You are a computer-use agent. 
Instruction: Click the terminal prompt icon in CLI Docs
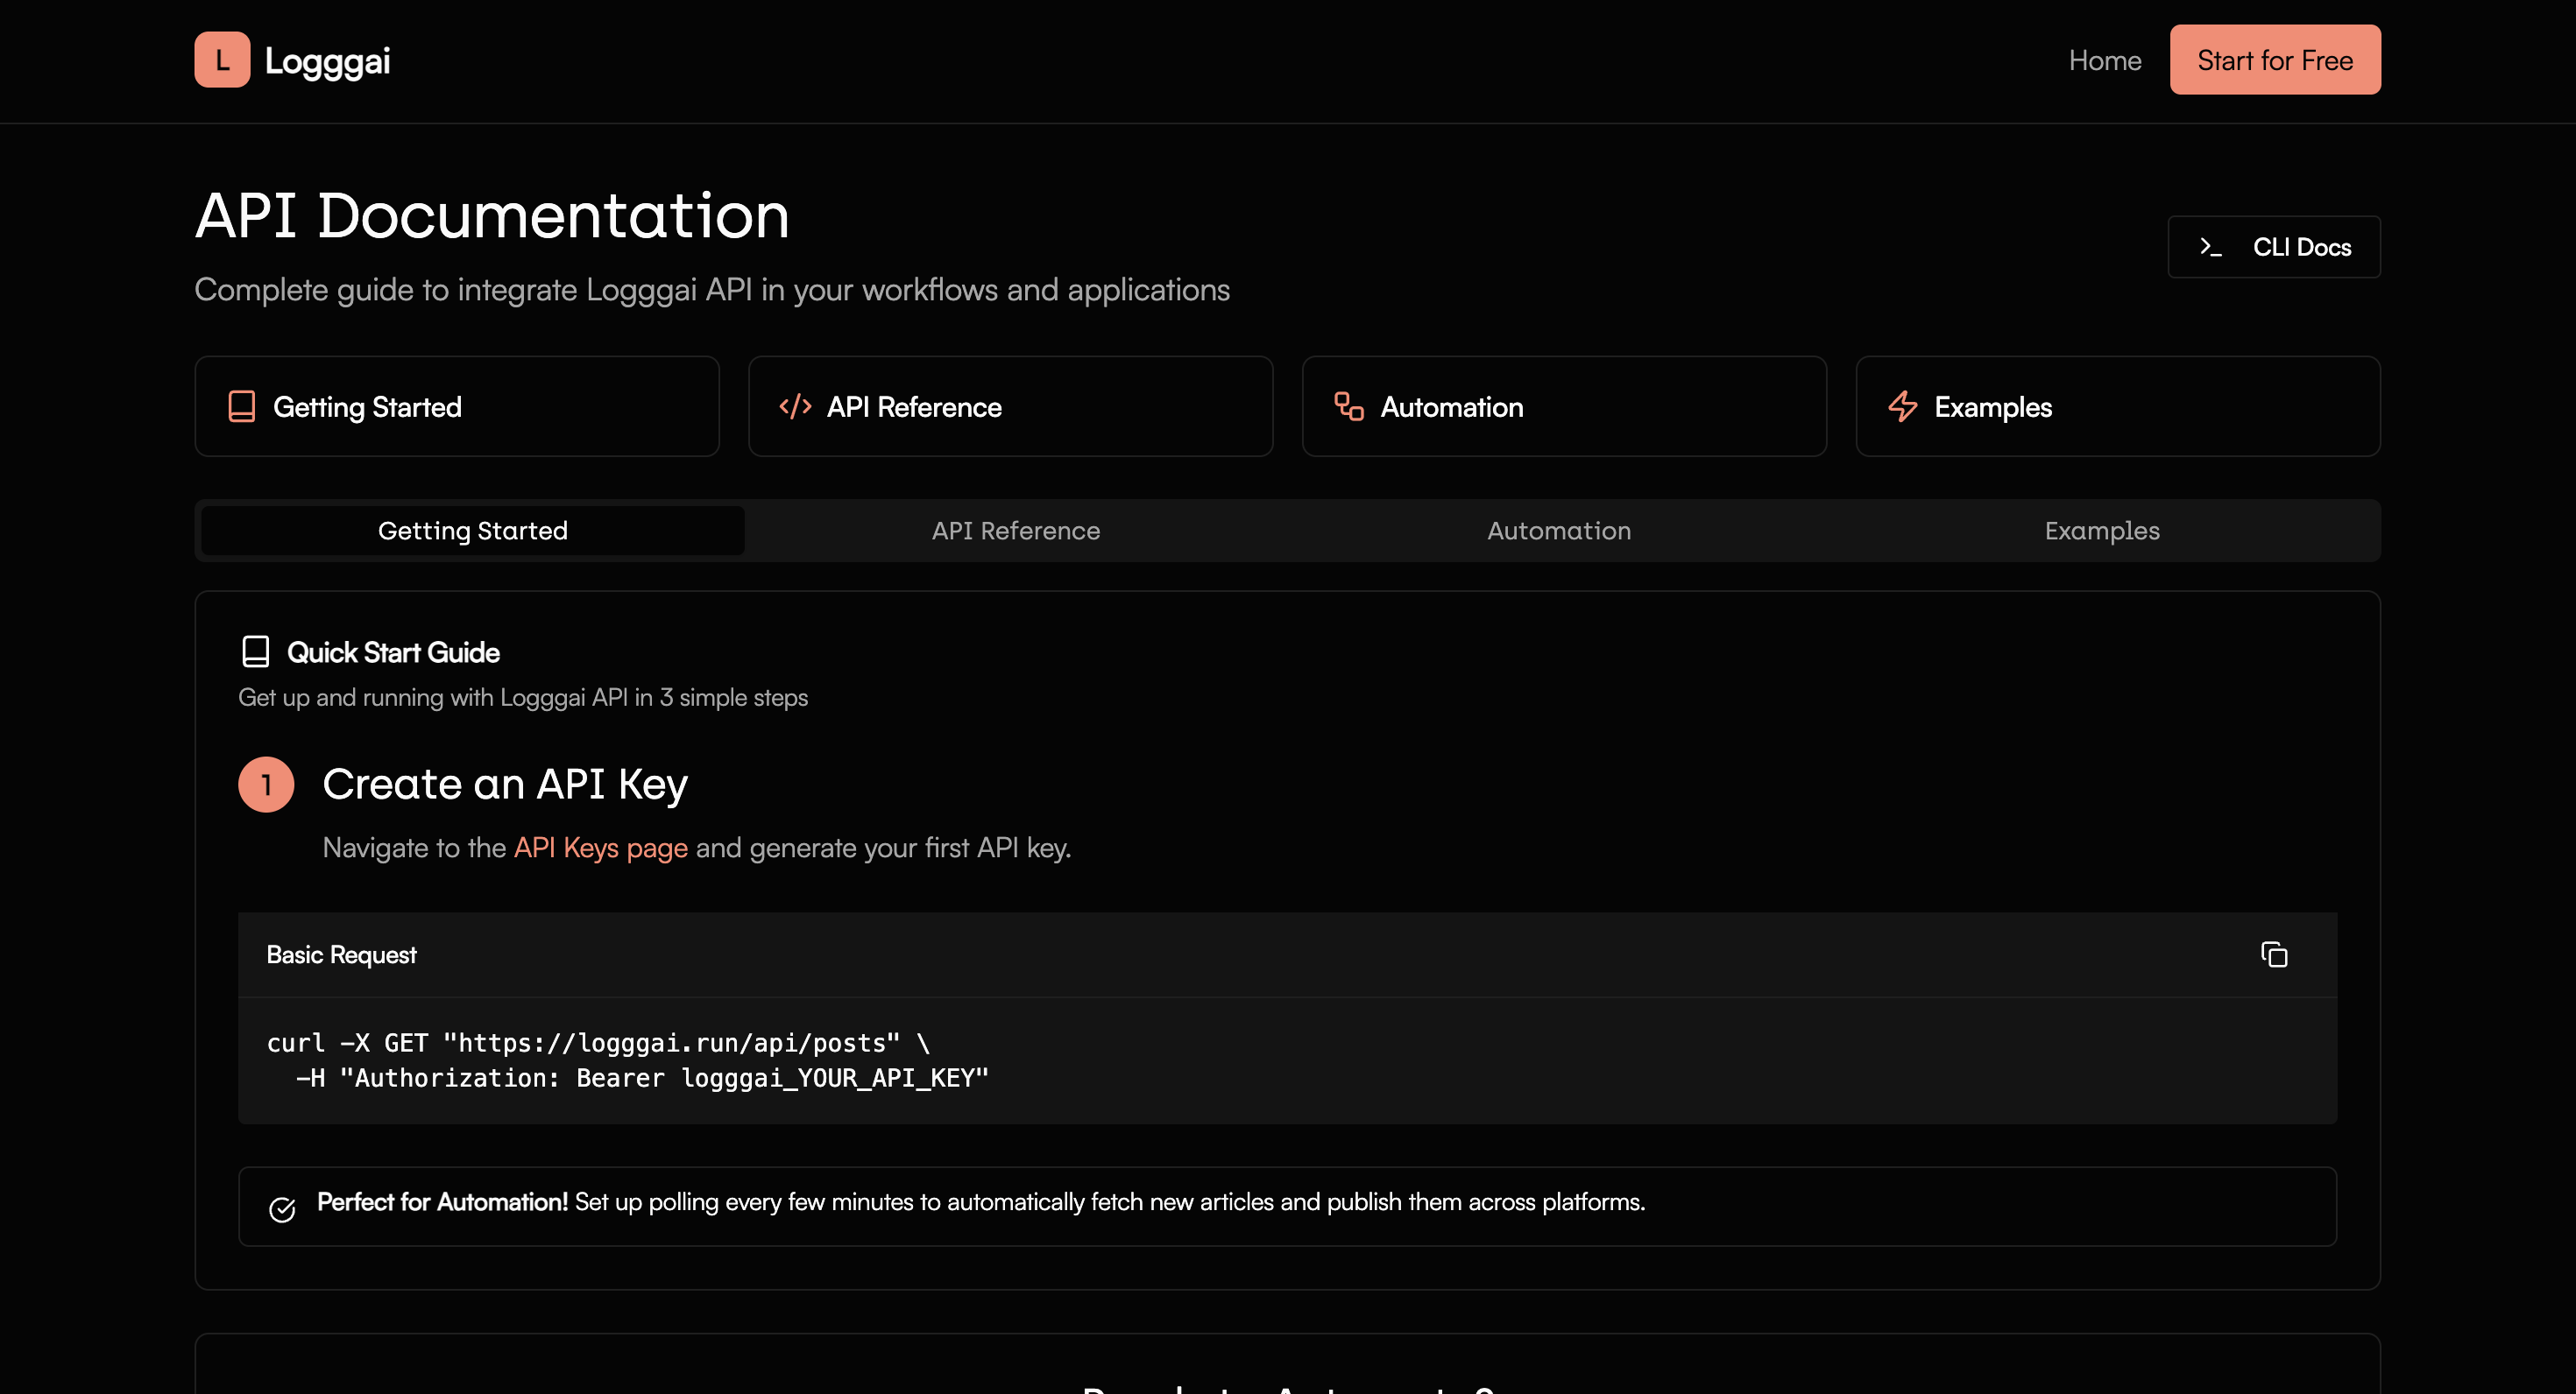point(2211,247)
